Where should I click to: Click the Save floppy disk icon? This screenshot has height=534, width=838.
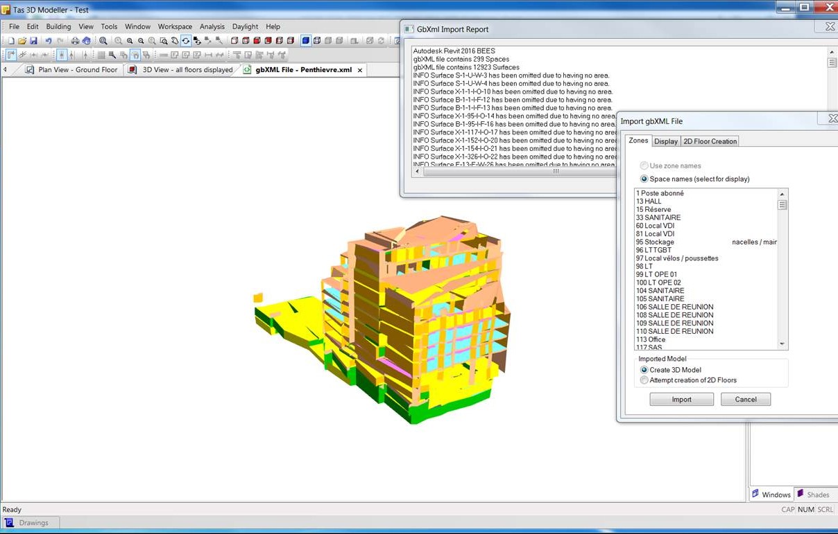pos(33,41)
